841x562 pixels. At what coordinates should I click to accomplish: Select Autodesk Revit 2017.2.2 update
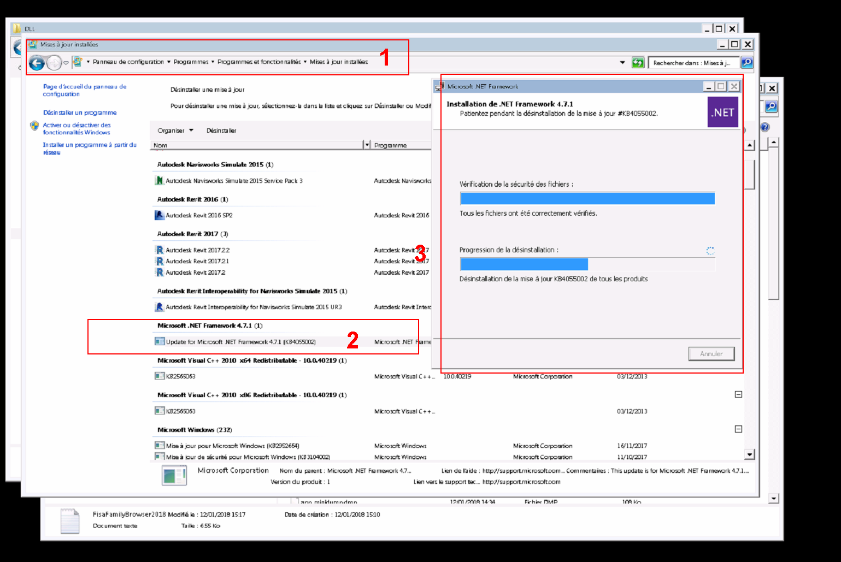point(197,250)
